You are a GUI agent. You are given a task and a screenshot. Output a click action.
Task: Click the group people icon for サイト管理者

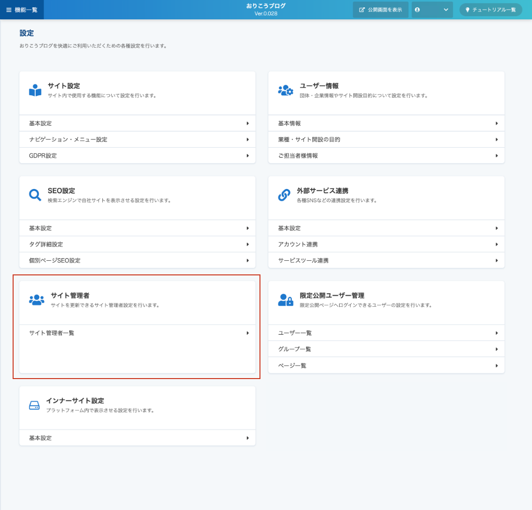[37, 300]
